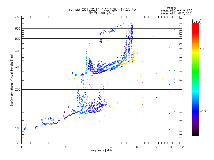The height and width of the screenshot is (160, 214).
Task: Click the x-axis tick label '6'
Action: 137,147
